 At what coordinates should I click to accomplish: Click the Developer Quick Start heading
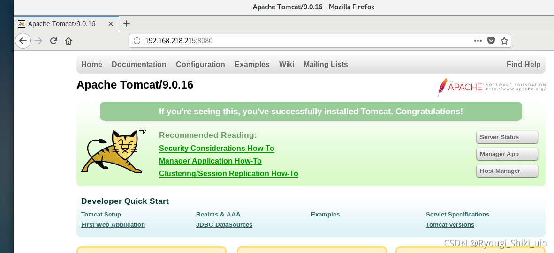pos(125,201)
